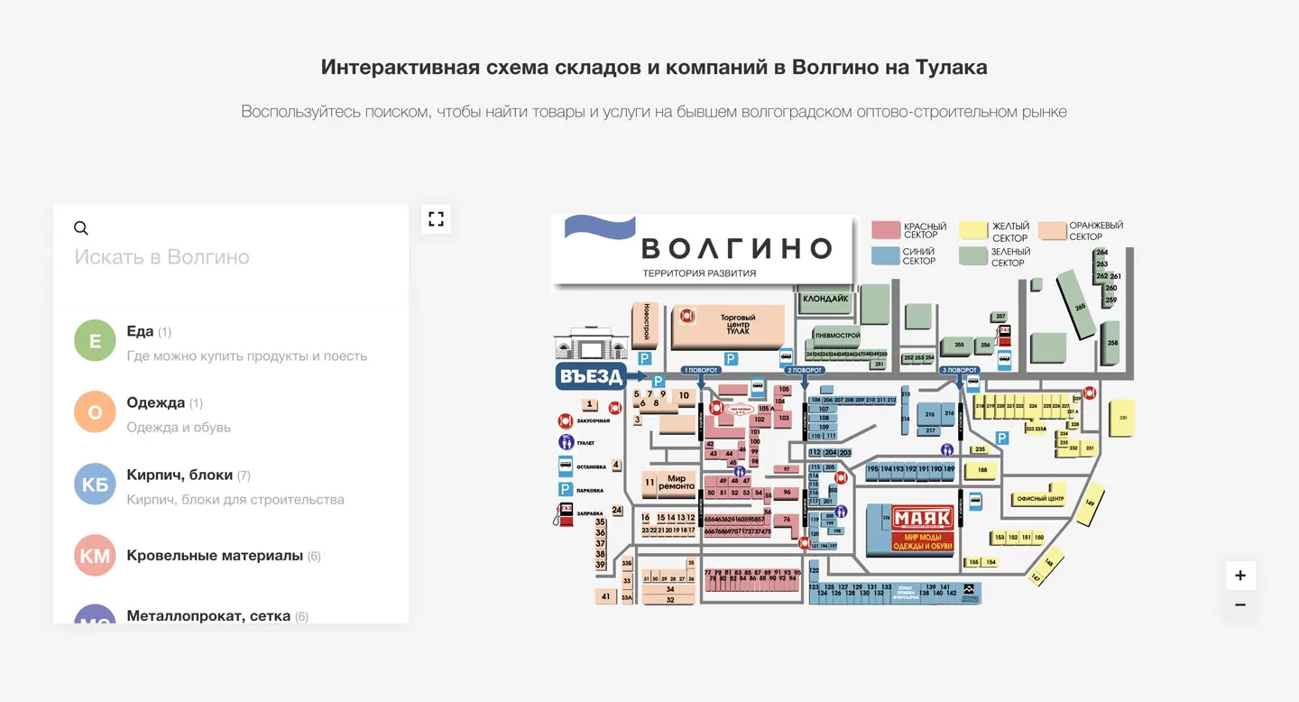Select orange building 1 near entrance
Screen dimensions: 1299x702
590,405
